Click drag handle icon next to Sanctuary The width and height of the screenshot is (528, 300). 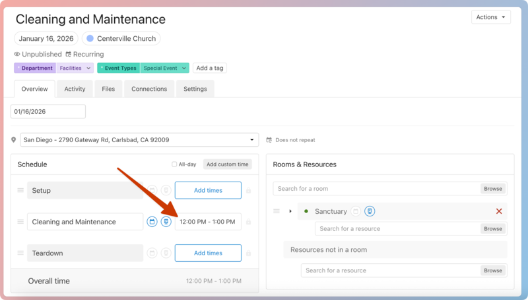277,211
